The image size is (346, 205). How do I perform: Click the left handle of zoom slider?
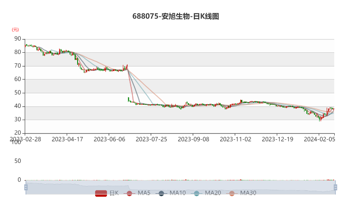(26, 187)
